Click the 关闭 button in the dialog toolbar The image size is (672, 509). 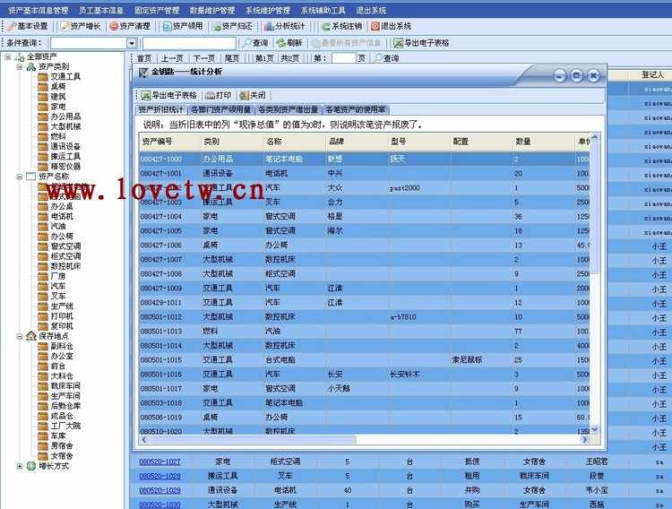[253, 95]
